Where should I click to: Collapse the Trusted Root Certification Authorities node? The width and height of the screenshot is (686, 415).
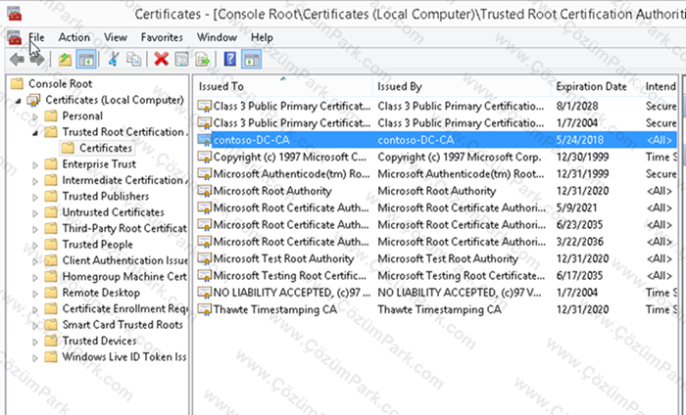point(35,133)
